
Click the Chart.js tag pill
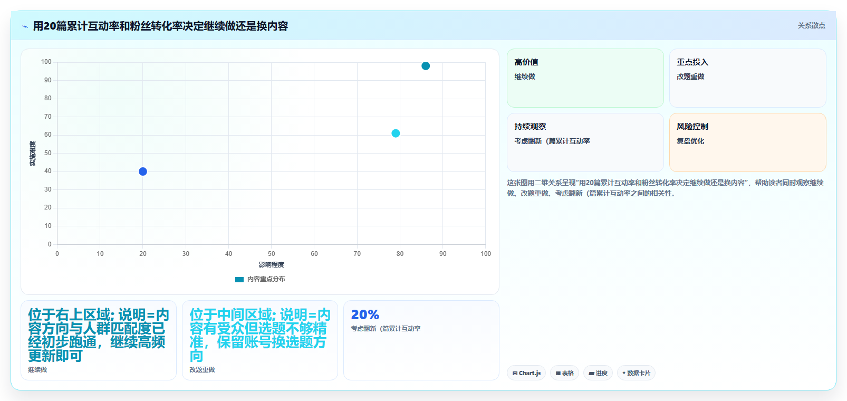point(526,373)
